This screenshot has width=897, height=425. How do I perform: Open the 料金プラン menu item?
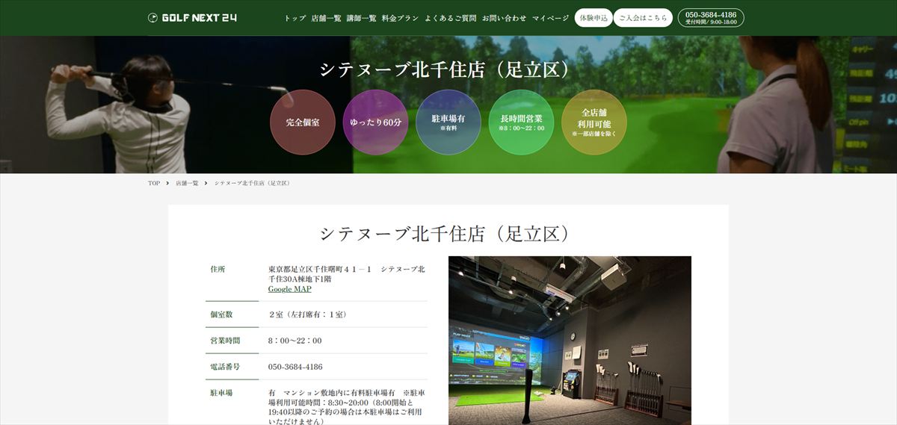400,18
